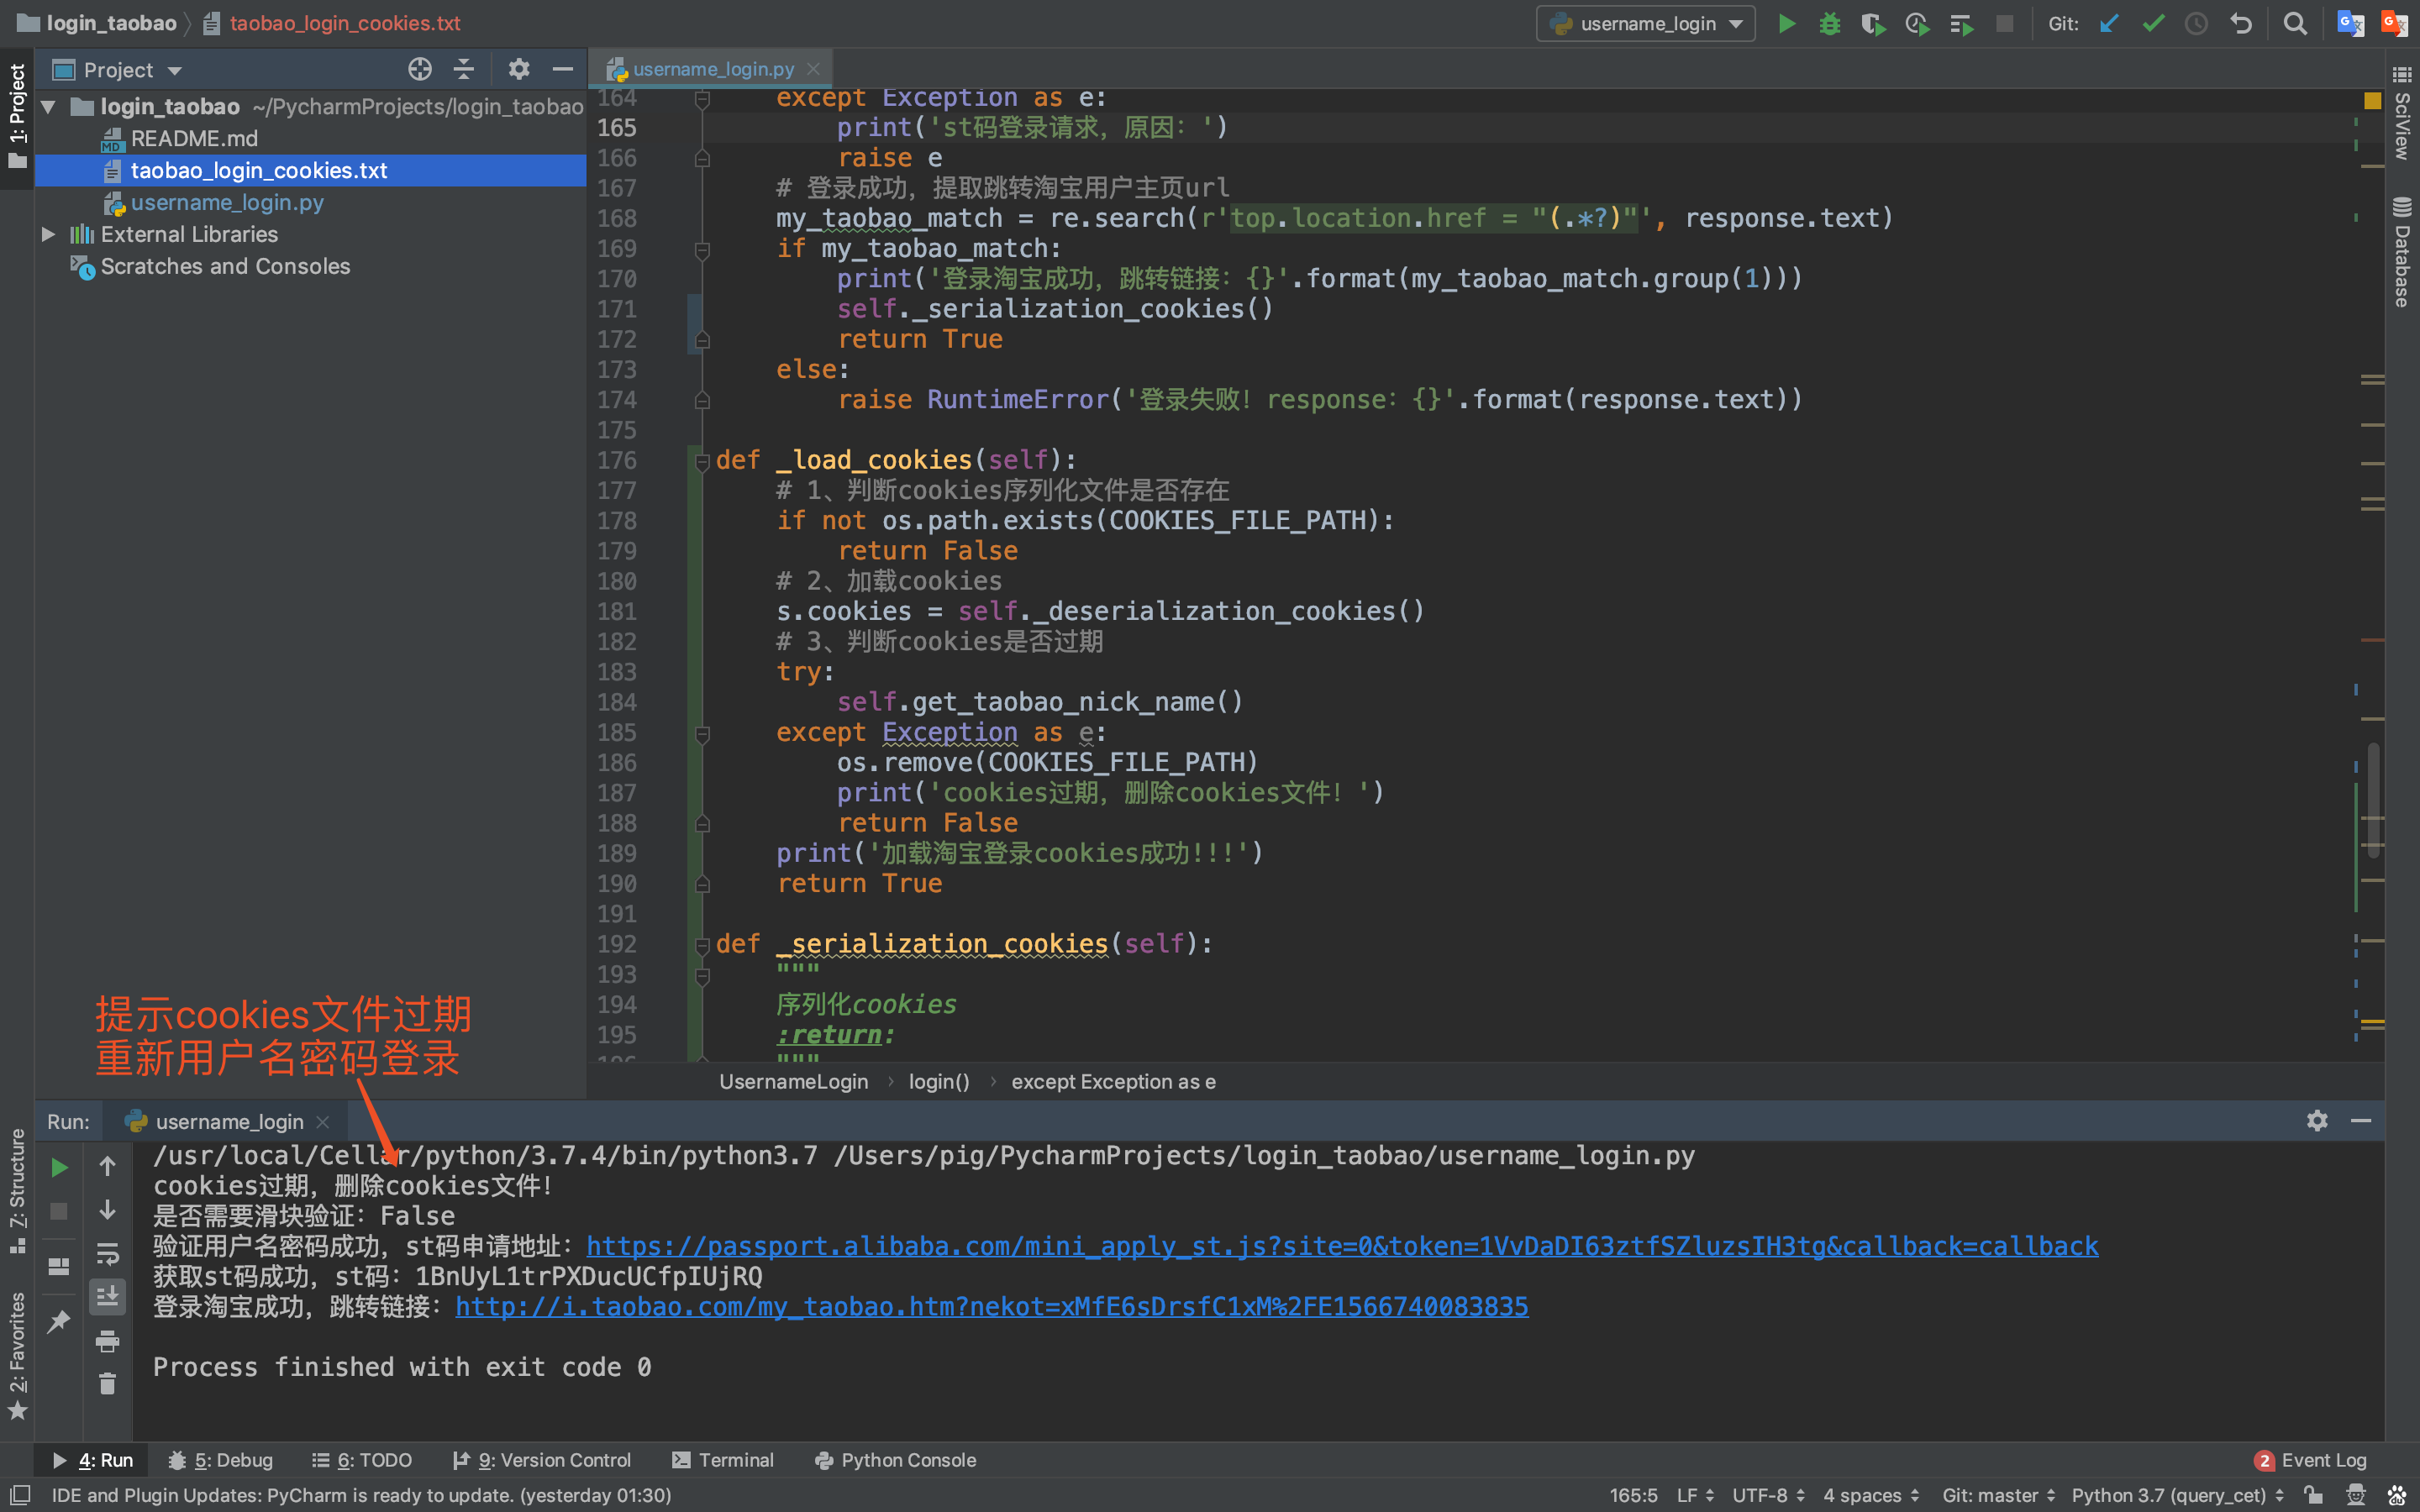Click Run with Coverage icon

pos(1872,23)
